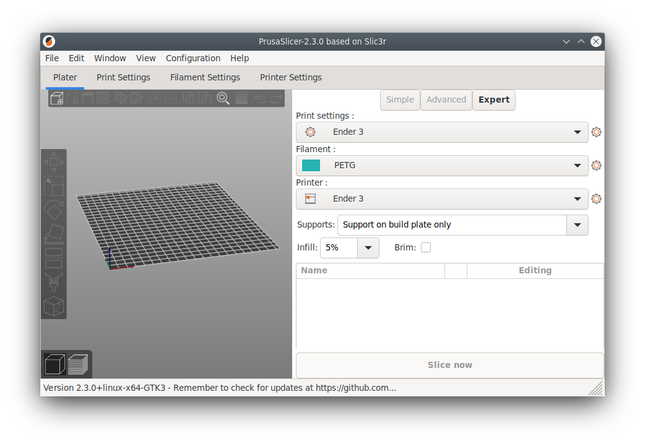Select the Delete all objects trash icon
The width and height of the screenshot is (645, 444).
coord(87,98)
